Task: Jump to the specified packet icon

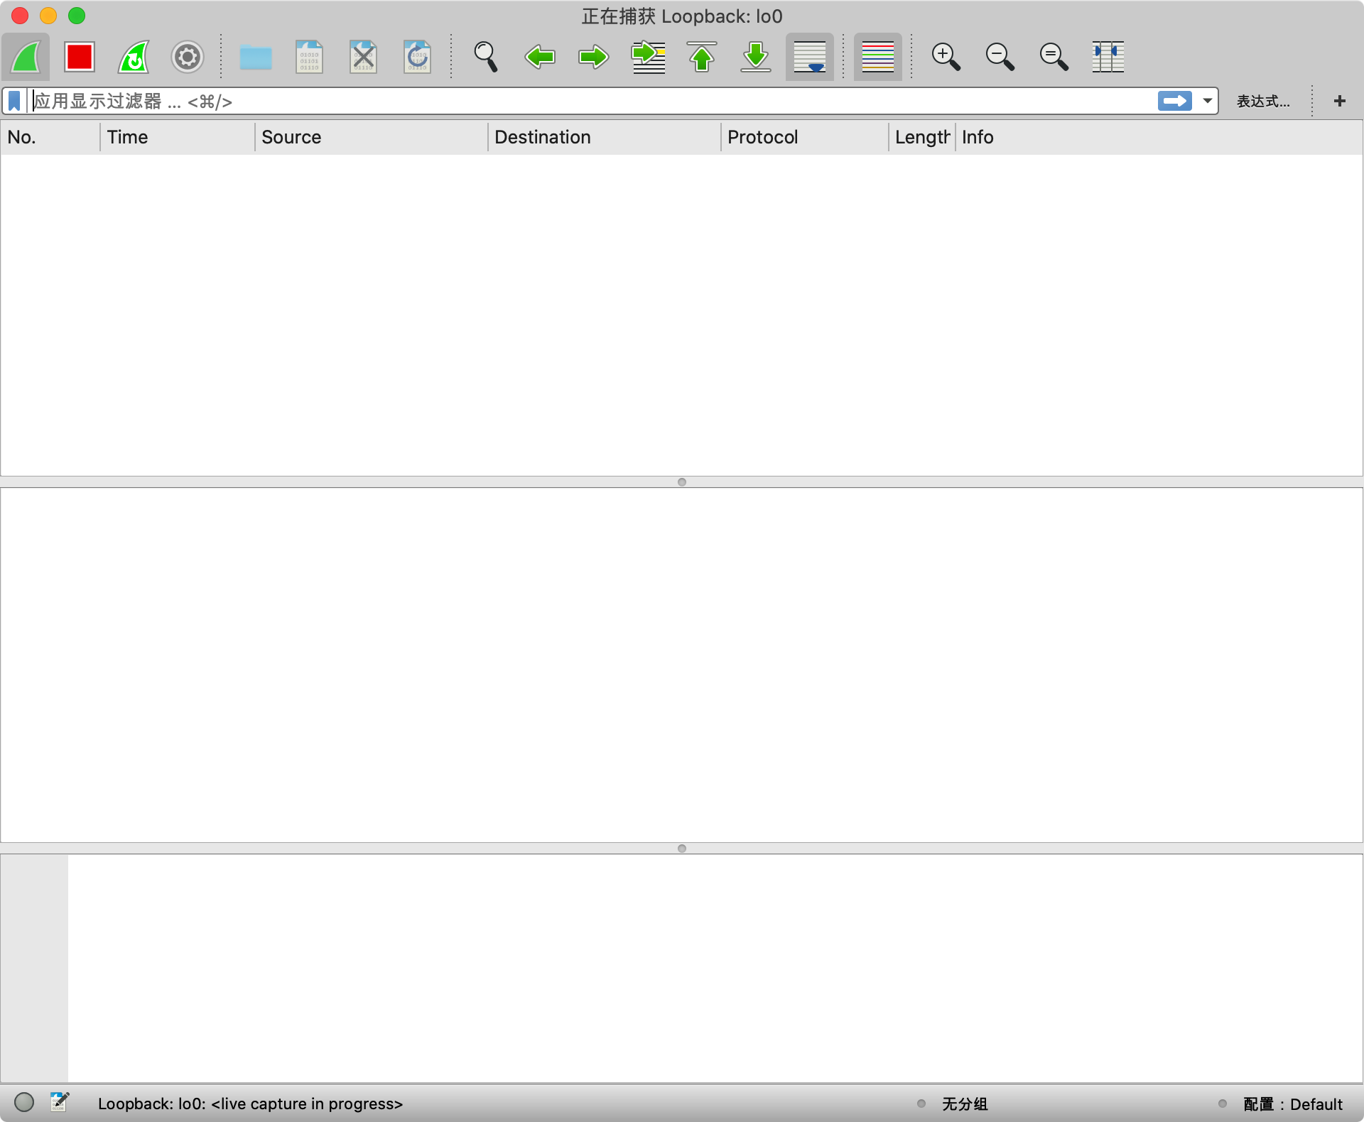Action: 648,57
